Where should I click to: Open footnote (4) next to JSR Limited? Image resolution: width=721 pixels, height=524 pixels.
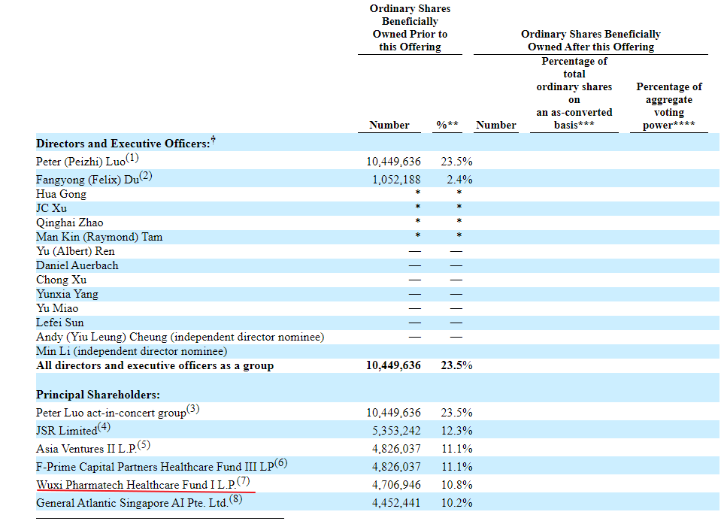click(104, 428)
